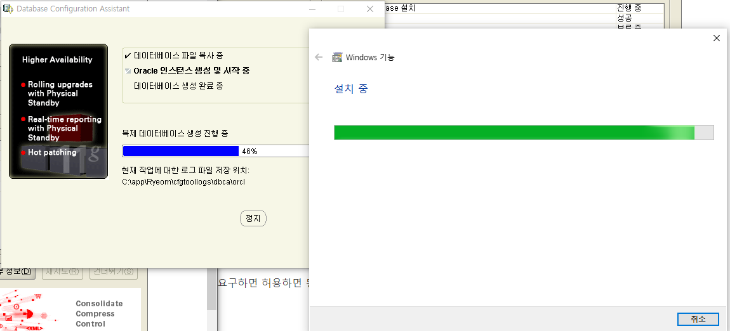Click the Higher Availability banner image

pos(58,111)
